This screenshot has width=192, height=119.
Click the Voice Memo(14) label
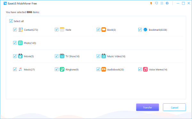click(x=158, y=69)
